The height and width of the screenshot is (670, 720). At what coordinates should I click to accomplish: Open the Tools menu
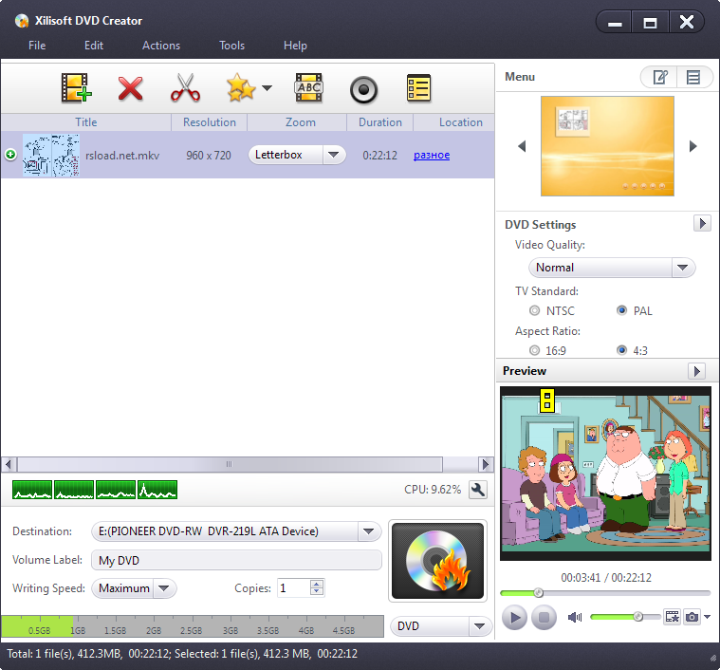coord(231,46)
